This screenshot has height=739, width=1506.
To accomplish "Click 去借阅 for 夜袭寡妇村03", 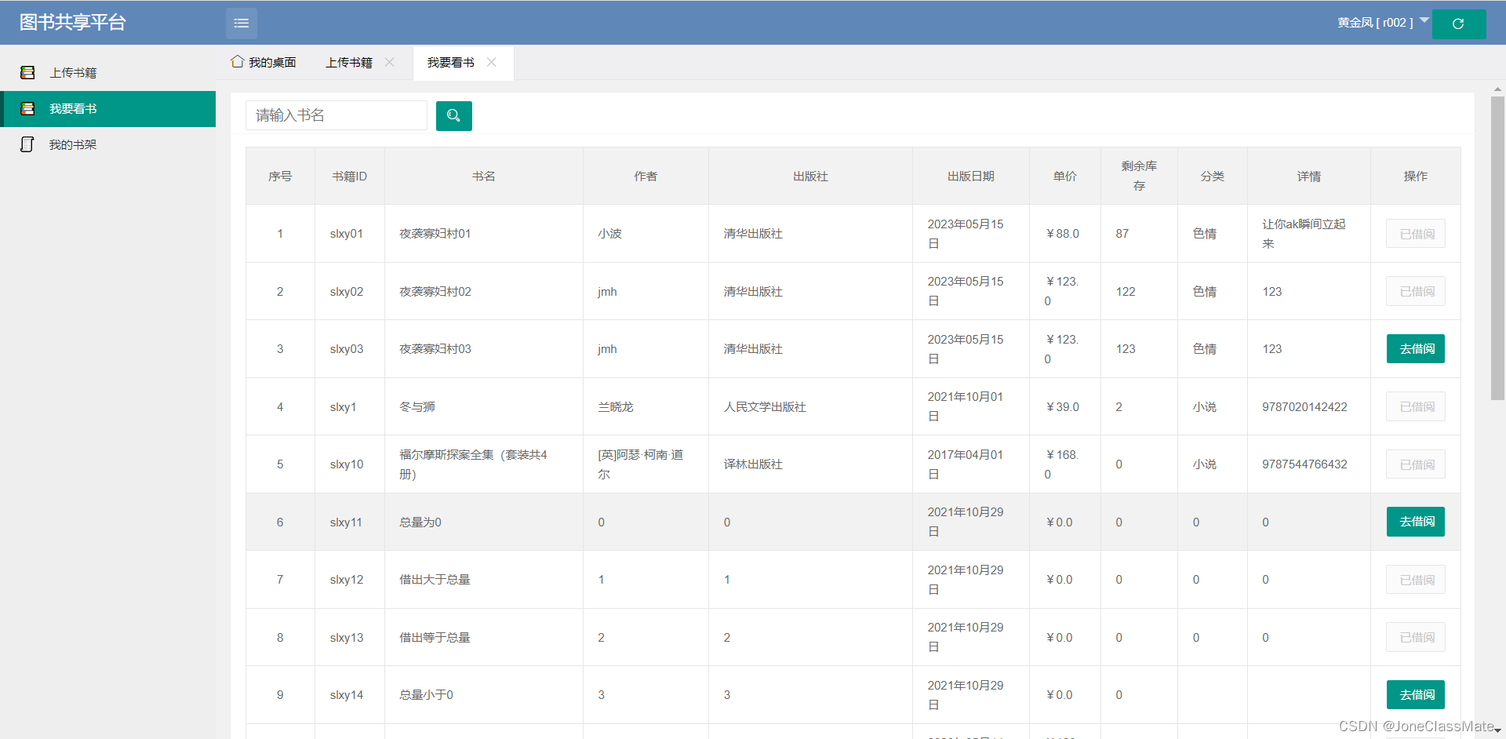I will pyautogui.click(x=1414, y=348).
